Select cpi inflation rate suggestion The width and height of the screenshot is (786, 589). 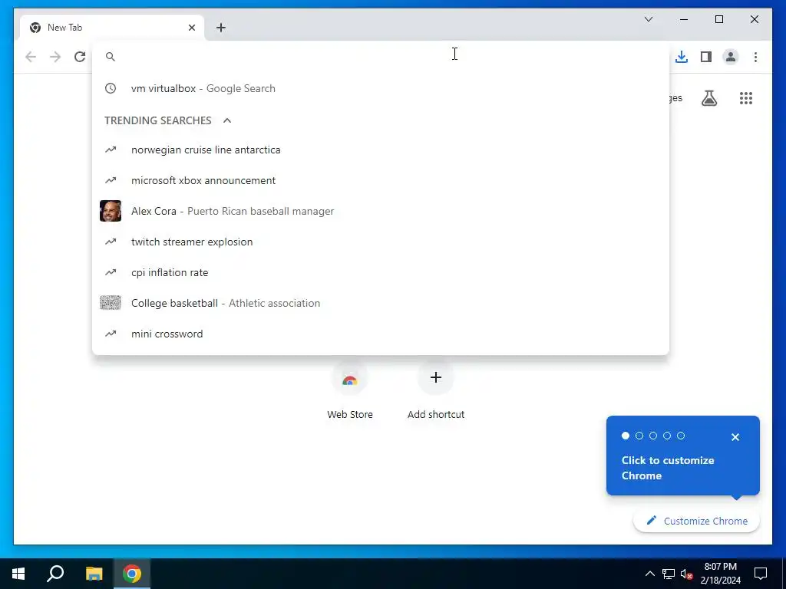click(x=381, y=272)
